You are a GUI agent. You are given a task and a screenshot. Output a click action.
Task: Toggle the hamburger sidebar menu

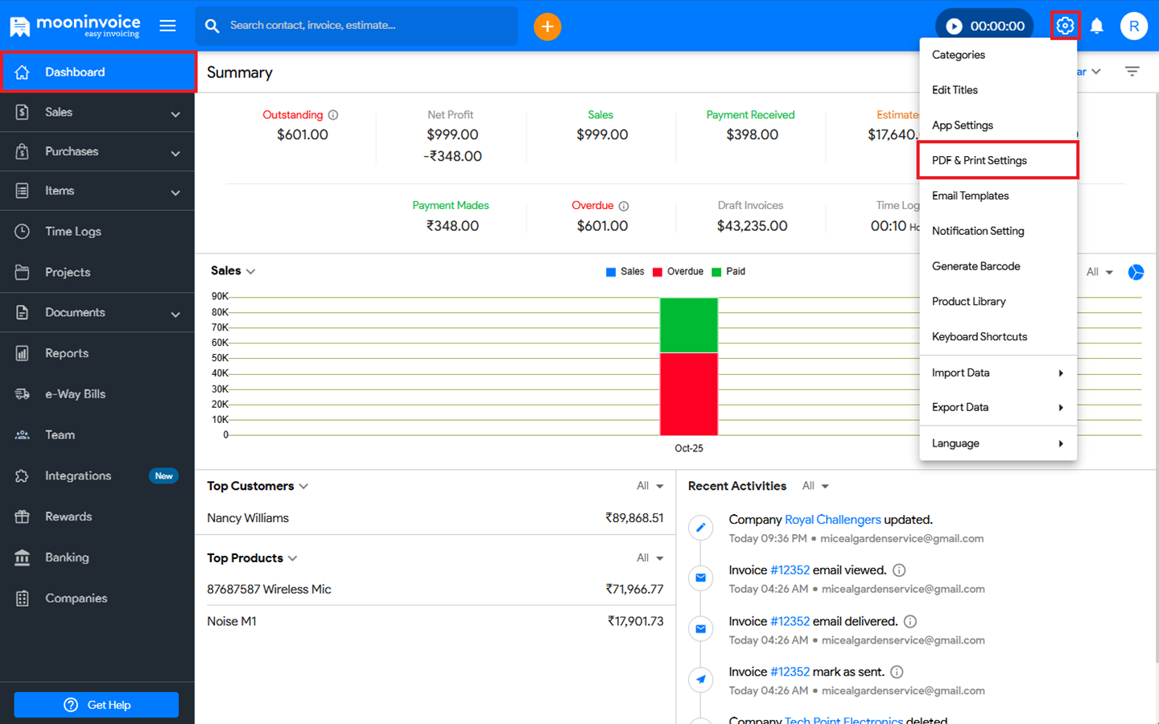(167, 26)
